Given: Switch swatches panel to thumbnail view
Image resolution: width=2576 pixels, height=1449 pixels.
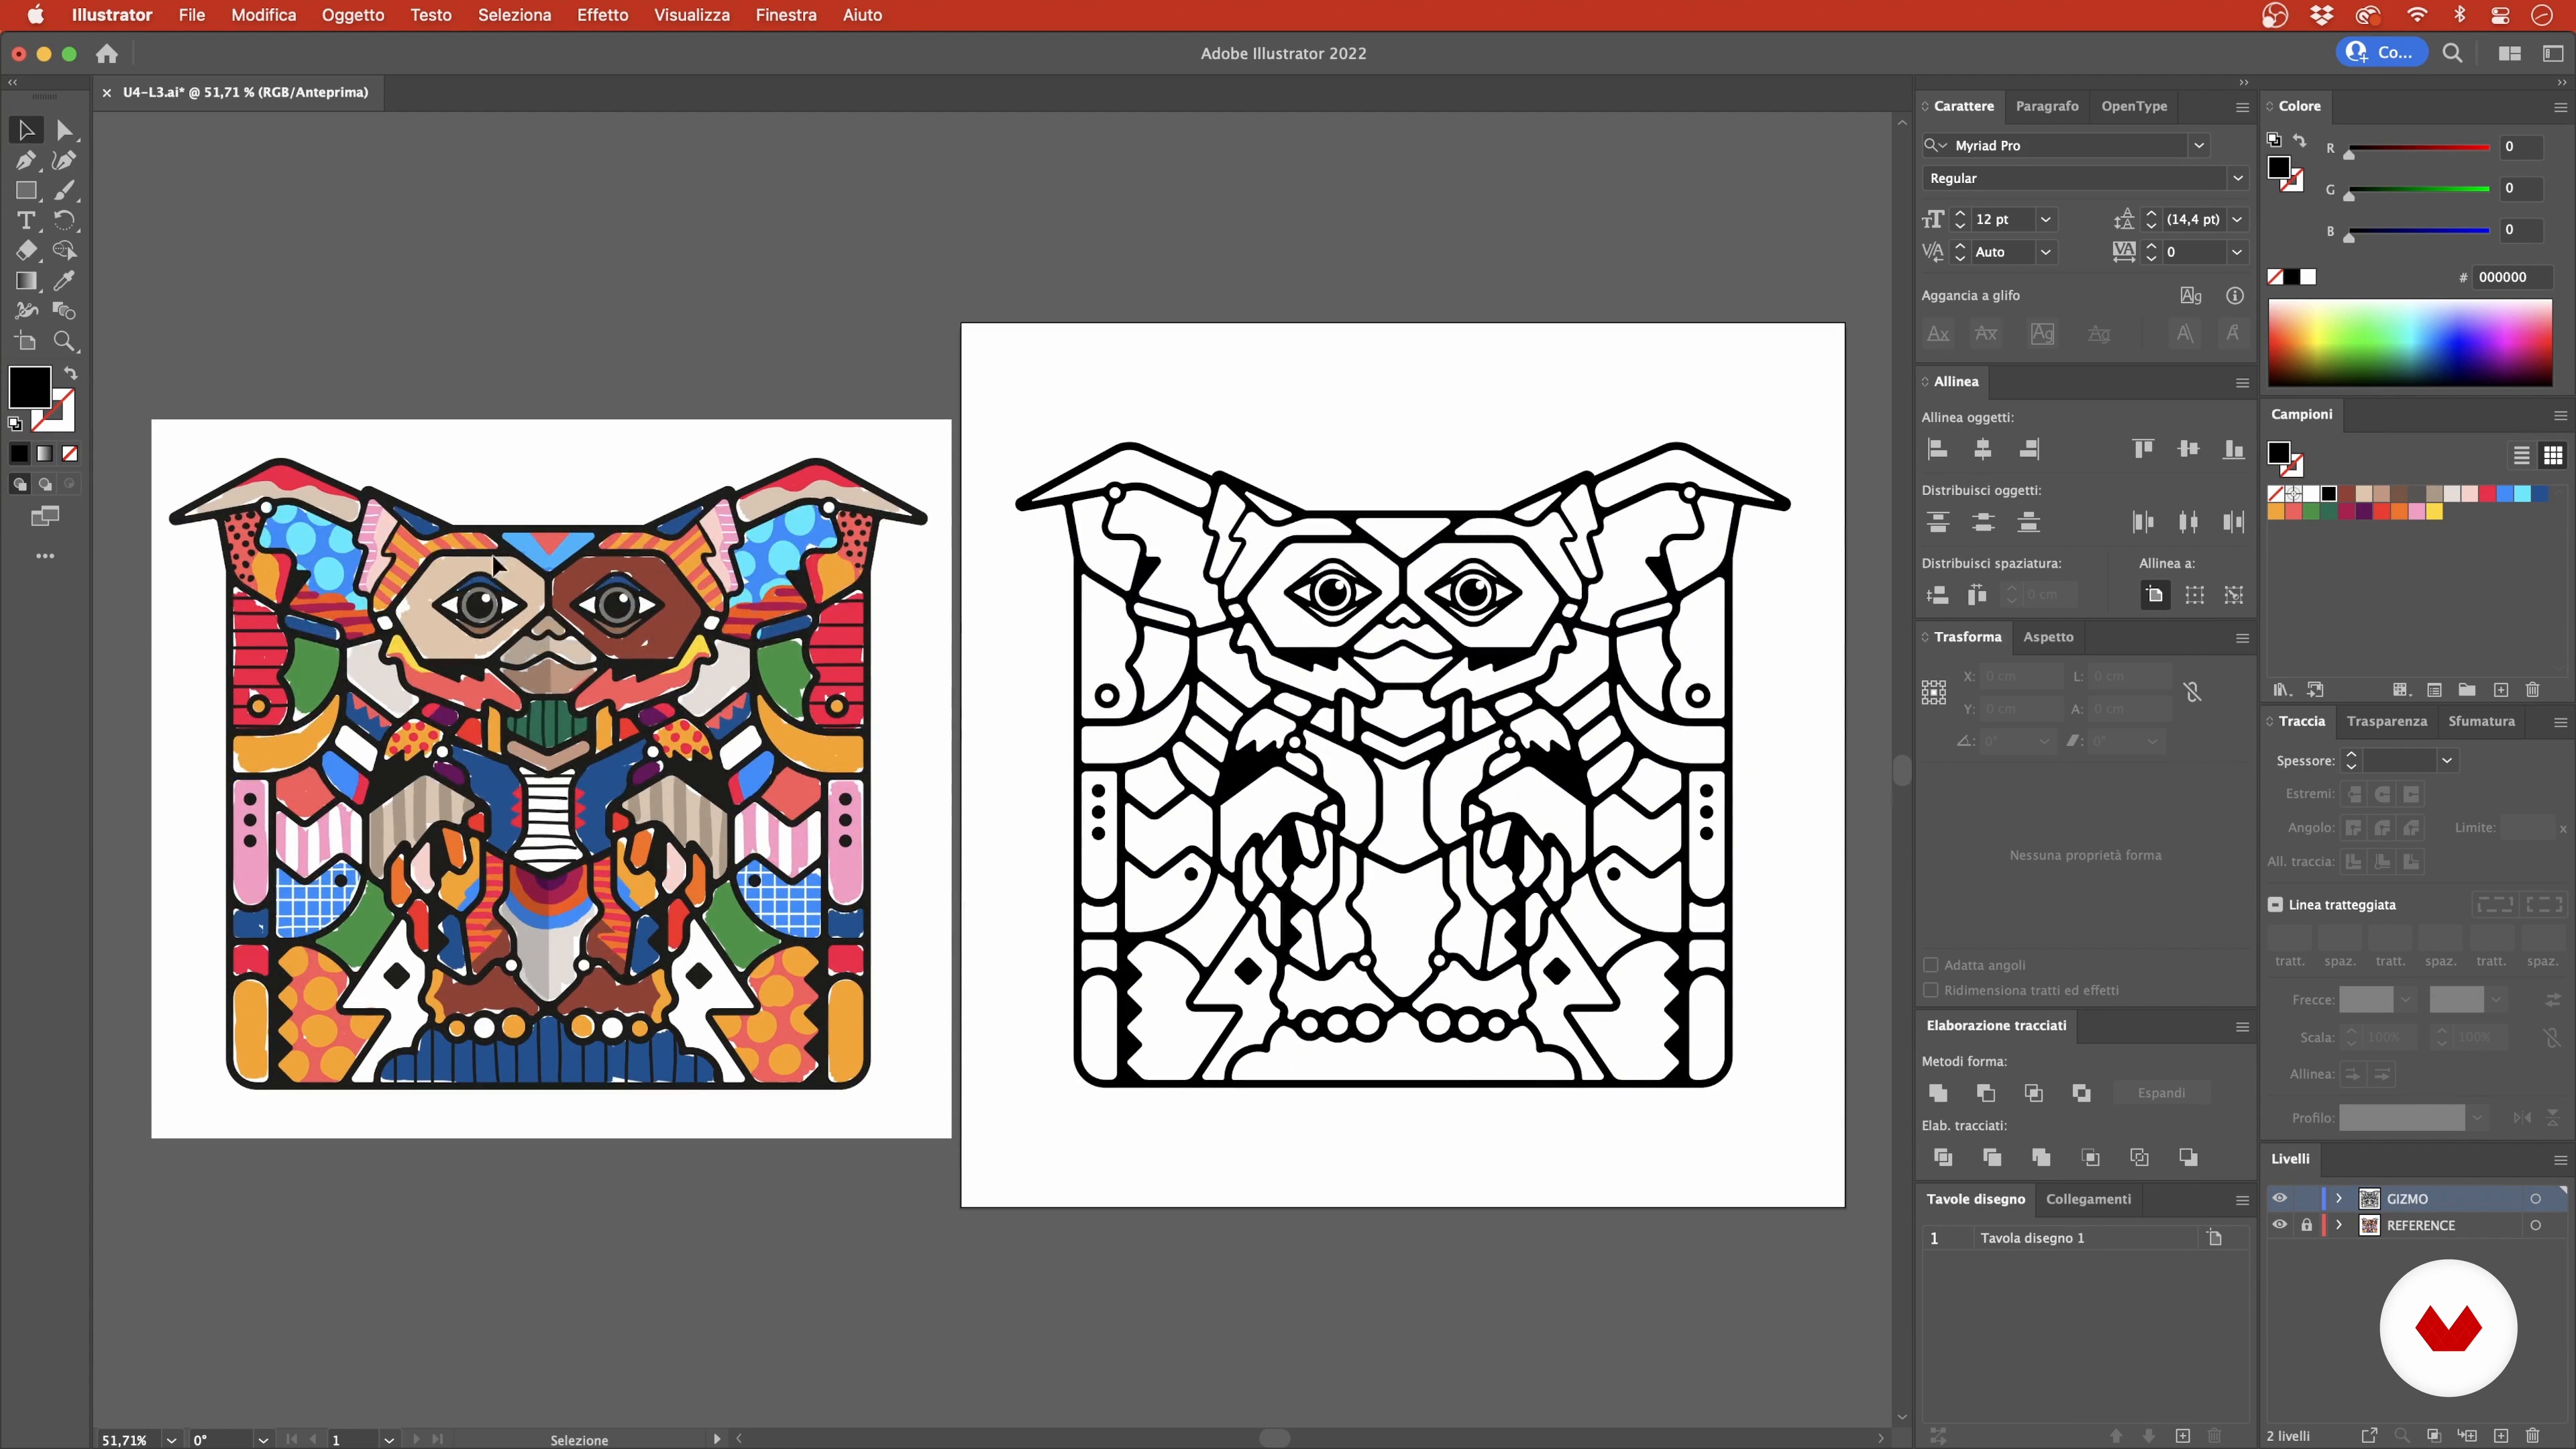Looking at the screenshot, I should 2552,456.
